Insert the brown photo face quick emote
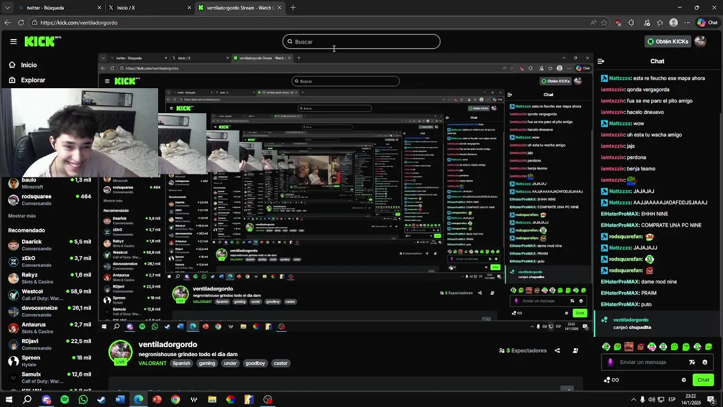The image size is (723, 407). (x=629, y=347)
